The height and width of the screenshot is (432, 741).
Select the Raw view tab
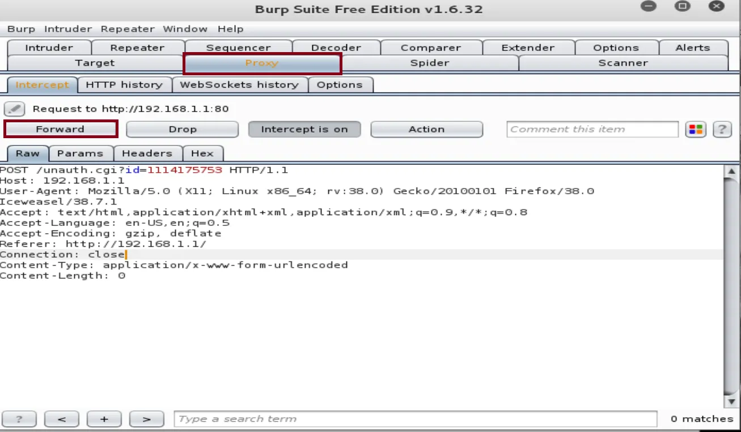coord(28,153)
